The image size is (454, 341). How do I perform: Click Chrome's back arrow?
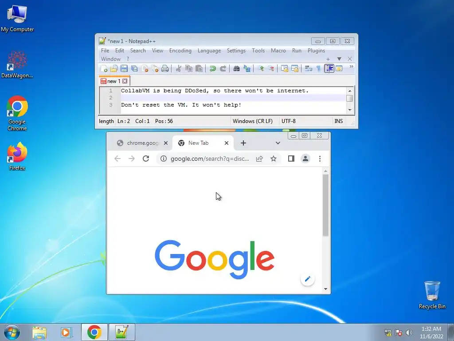pos(117,159)
